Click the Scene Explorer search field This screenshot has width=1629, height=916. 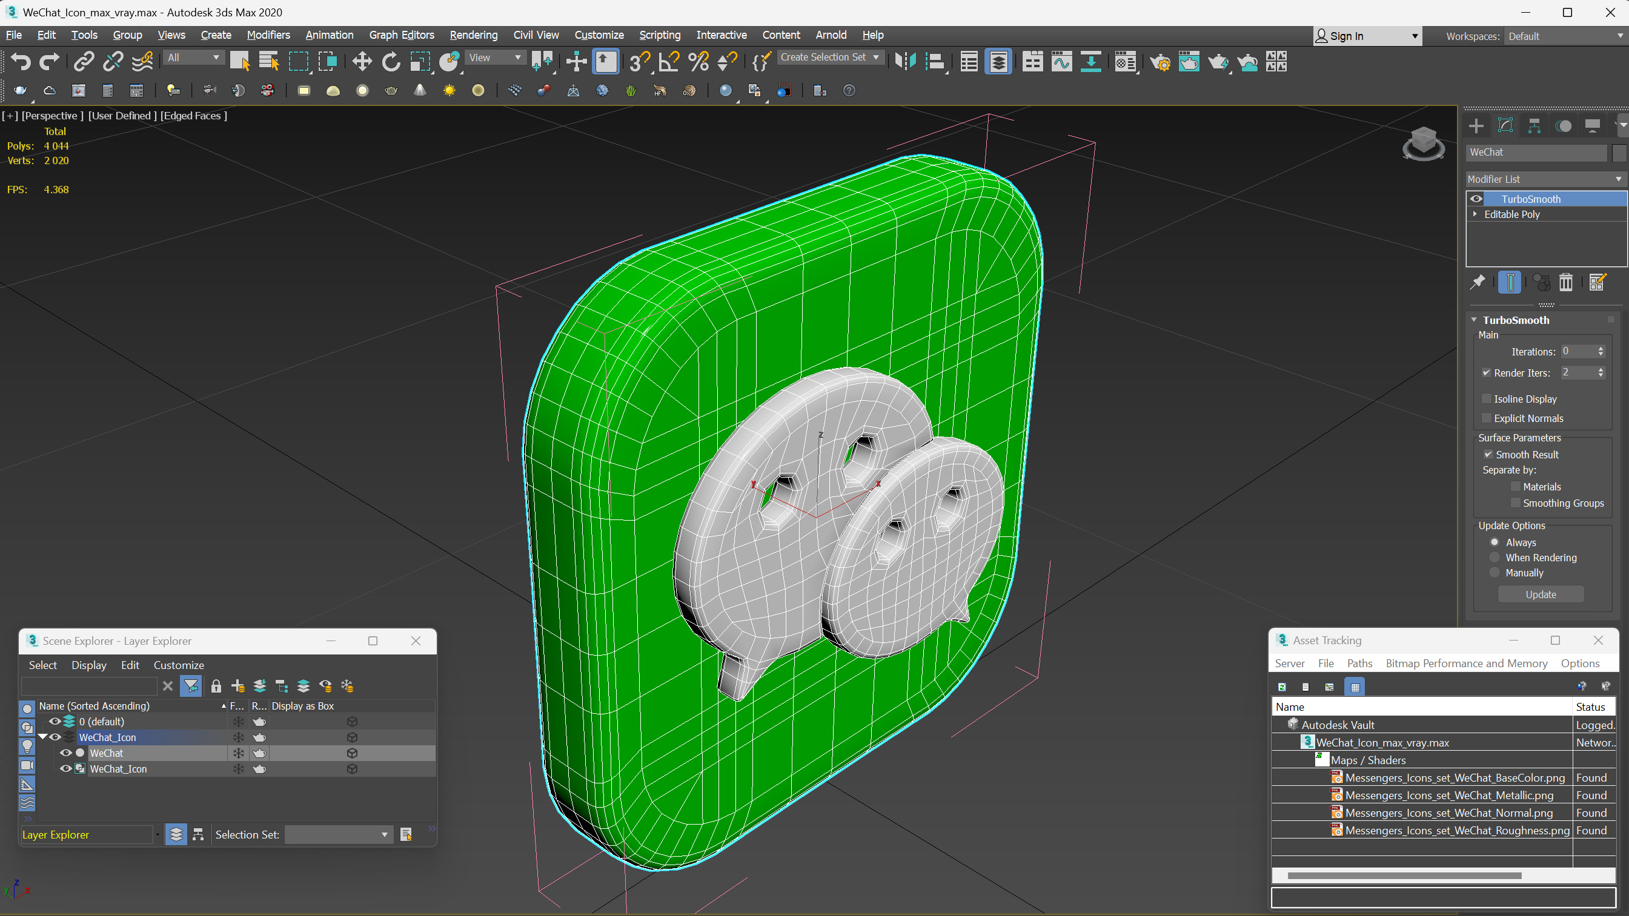pyautogui.click(x=89, y=687)
